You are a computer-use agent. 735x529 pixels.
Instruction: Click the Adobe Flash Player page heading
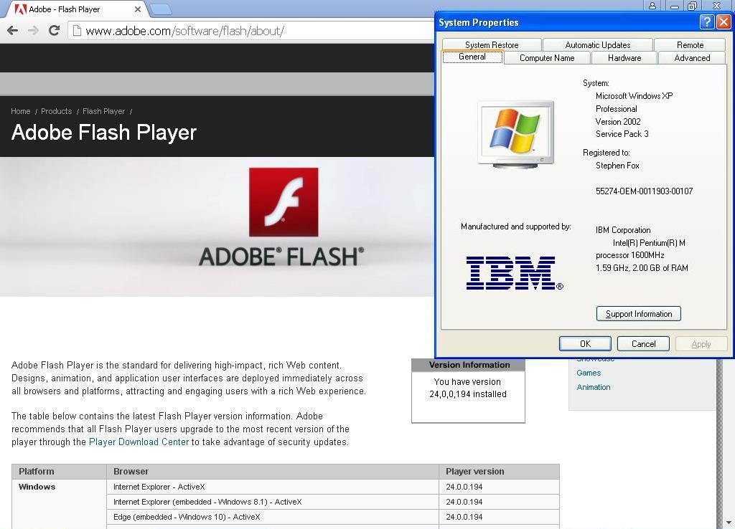(x=104, y=132)
